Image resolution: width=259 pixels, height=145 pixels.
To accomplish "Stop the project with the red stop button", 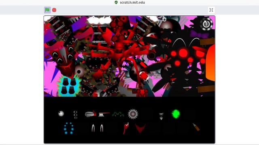I will click(x=54, y=10).
